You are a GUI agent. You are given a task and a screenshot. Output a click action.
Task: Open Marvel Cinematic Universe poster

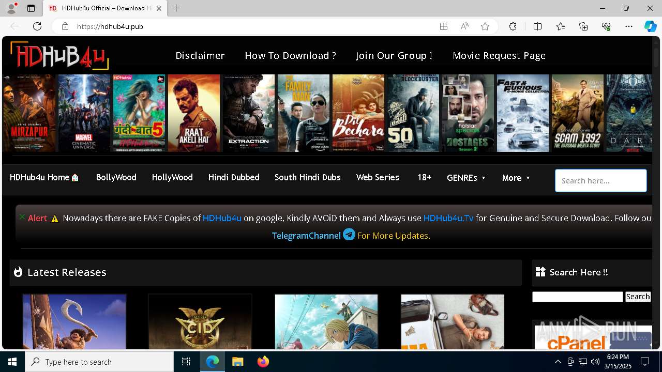[84, 113]
